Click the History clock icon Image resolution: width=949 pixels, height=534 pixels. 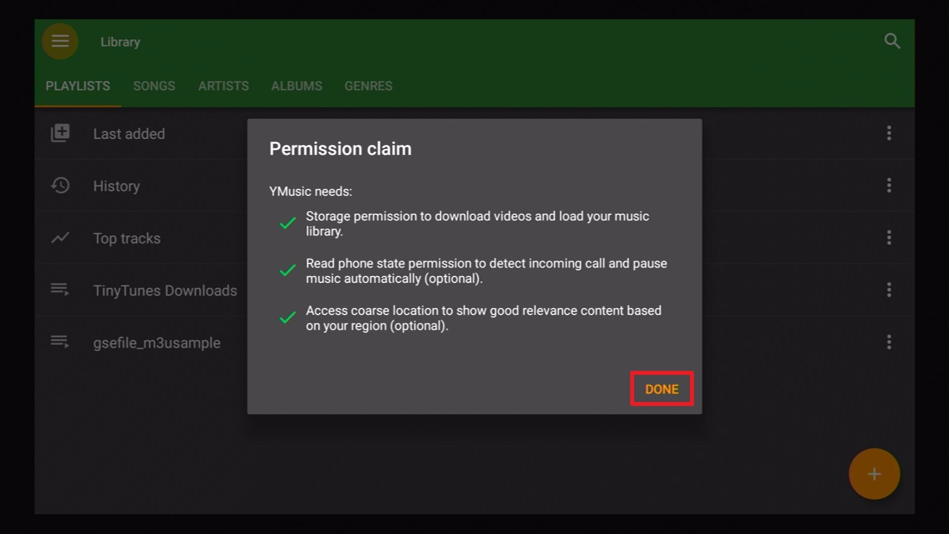pyautogui.click(x=60, y=185)
